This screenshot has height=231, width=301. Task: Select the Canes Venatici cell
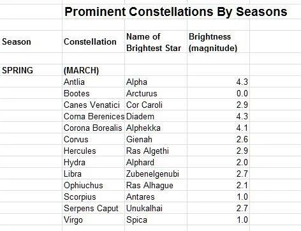click(92, 105)
